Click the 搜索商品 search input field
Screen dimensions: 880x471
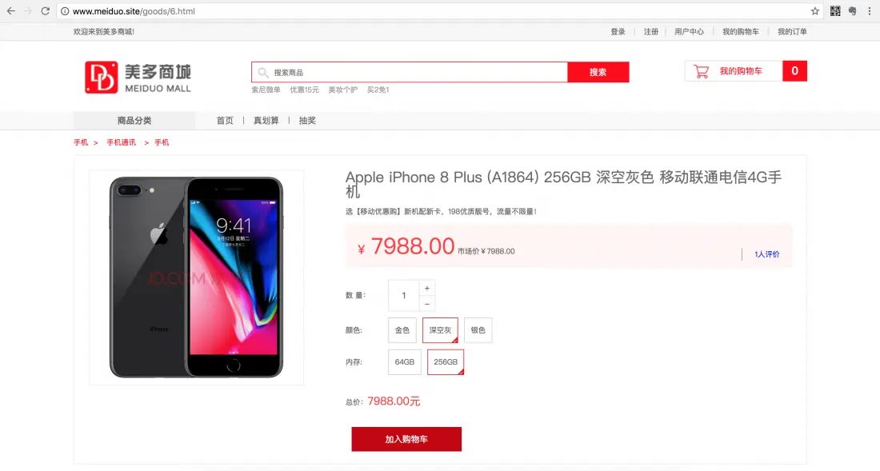[x=410, y=72]
